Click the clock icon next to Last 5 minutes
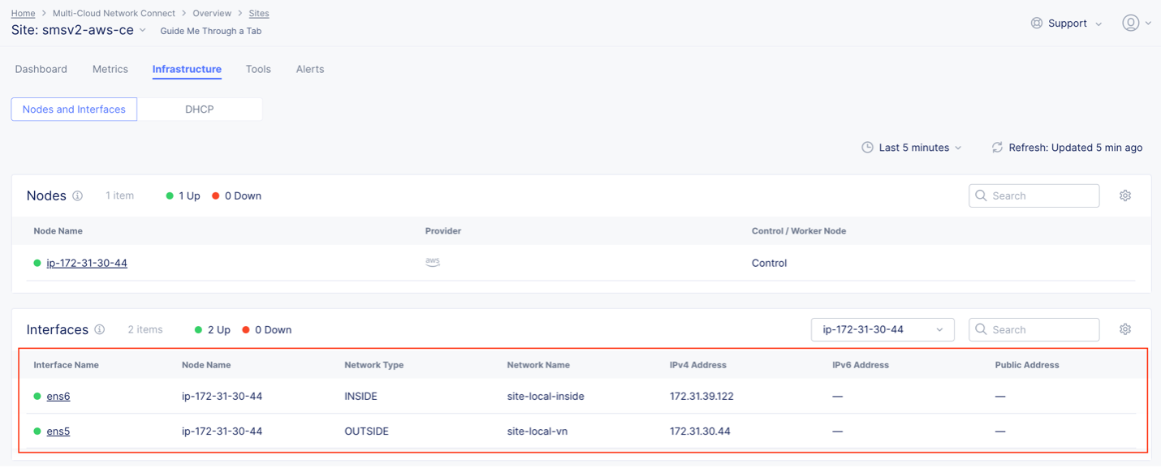 tap(867, 147)
